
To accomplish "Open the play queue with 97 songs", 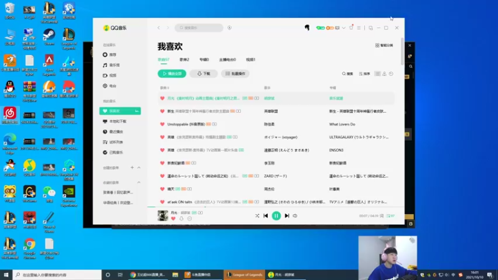I will click(x=391, y=216).
